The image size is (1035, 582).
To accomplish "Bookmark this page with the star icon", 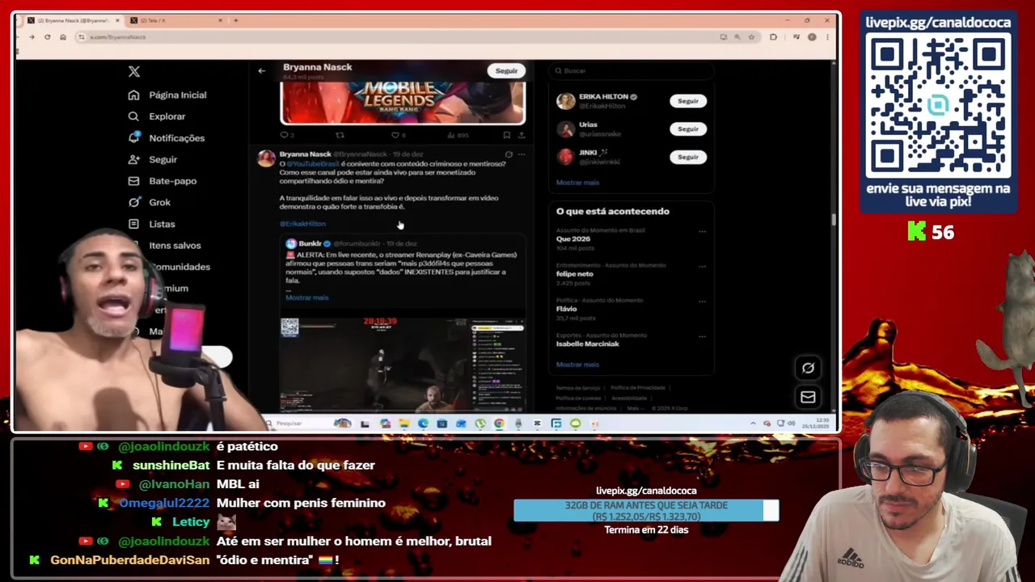I will (x=751, y=37).
